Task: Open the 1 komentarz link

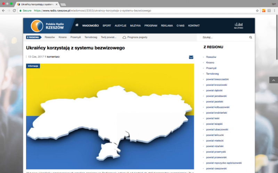Action: pyautogui.click(x=52, y=57)
